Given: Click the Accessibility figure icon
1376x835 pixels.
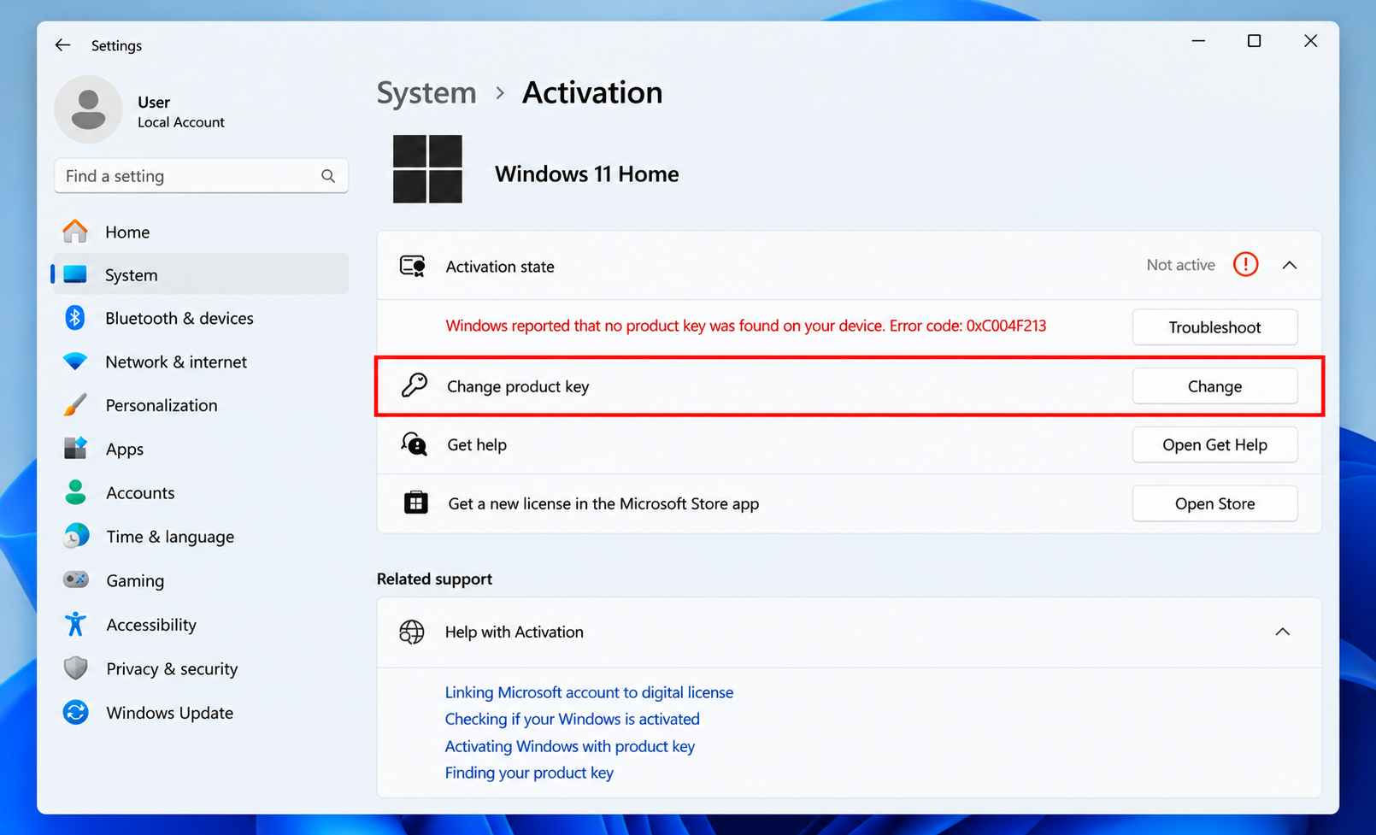Looking at the screenshot, I should (75, 625).
